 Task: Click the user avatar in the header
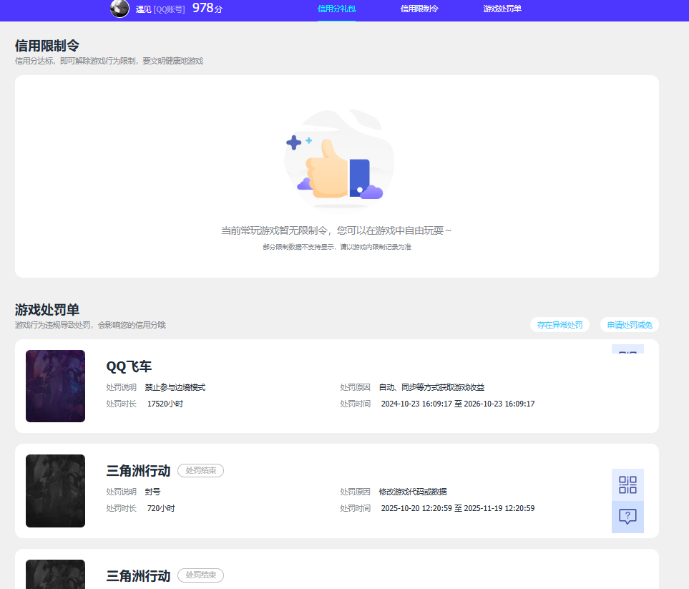pos(119,9)
